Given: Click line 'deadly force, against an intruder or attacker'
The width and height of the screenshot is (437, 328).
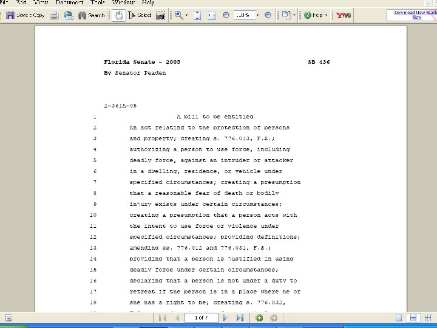Looking at the screenshot, I should point(211,160).
